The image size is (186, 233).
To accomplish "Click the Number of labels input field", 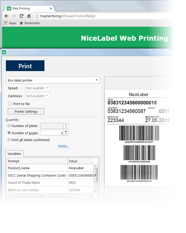I will point(52,126).
